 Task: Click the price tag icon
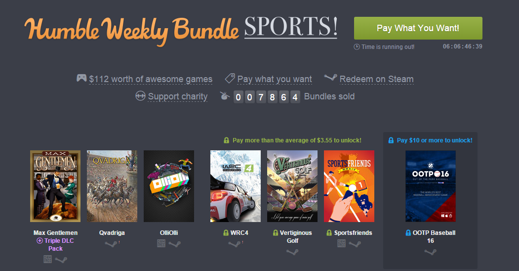[230, 79]
